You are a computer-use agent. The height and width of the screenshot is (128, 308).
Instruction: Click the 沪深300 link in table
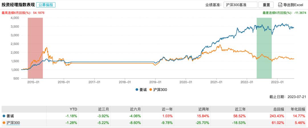(x=13, y=123)
